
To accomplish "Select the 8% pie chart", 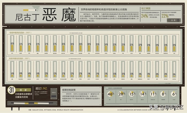I will coord(163,94).
